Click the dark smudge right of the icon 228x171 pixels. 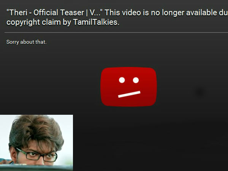[x=200, y=92]
